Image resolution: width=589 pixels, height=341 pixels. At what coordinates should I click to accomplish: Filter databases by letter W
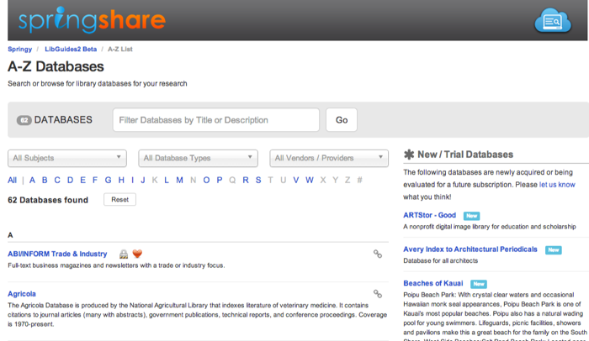pyautogui.click(x=310, y=180)
